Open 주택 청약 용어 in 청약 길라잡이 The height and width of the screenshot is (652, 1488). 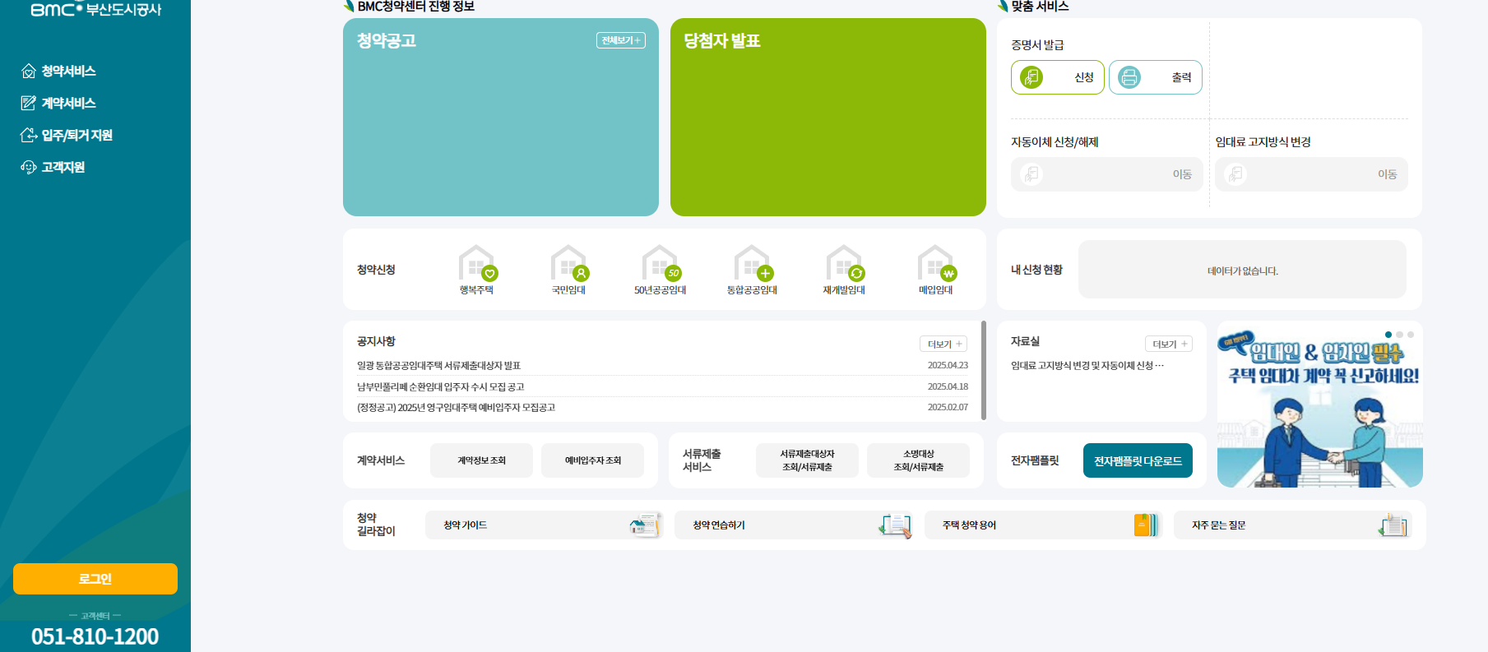pos(1043,525)
